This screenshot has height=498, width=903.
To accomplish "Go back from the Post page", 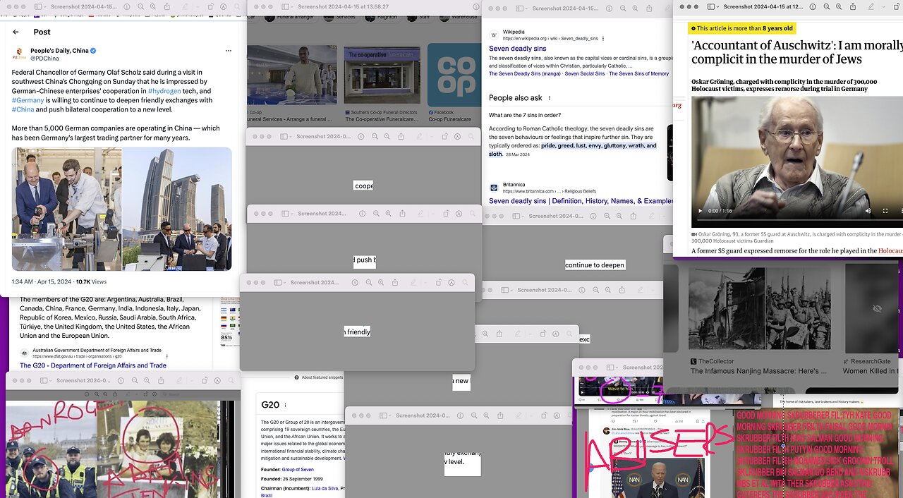I will 16,32.
